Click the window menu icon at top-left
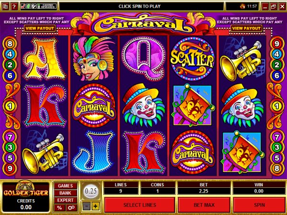Image resolution: width=287 pixels, height=215 pixels. tap(5, 7)
